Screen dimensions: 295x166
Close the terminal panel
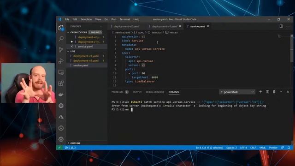(x=288, y=92)
